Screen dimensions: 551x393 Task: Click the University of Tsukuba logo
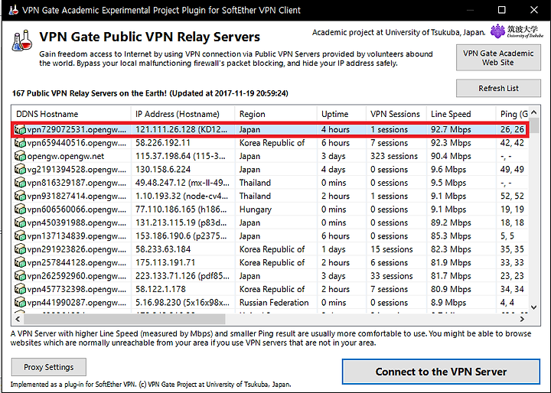click(517, 31)
